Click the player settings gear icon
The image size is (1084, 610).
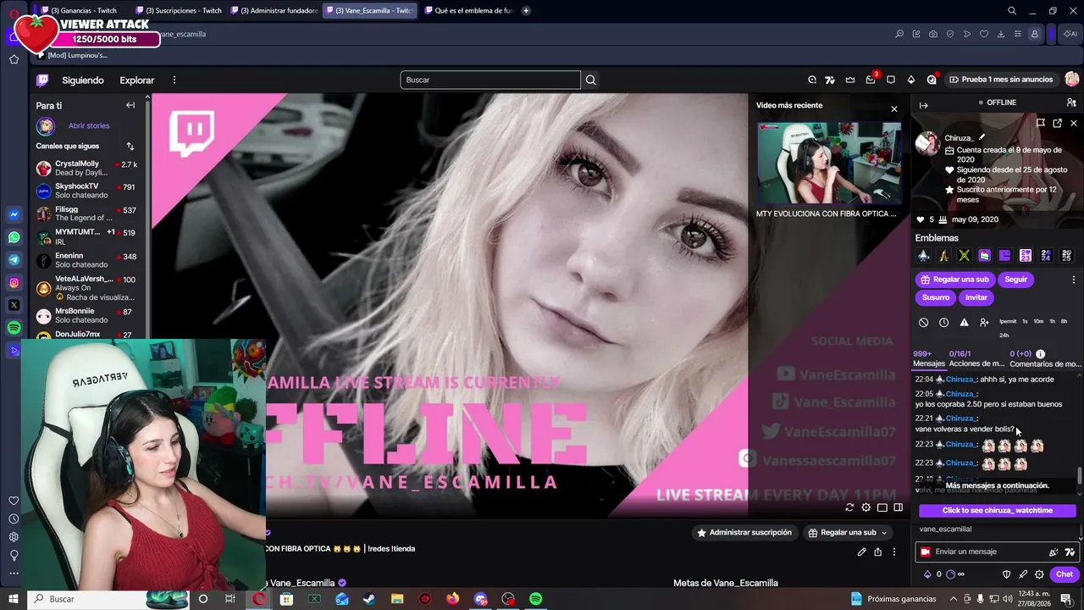[866, 507]
